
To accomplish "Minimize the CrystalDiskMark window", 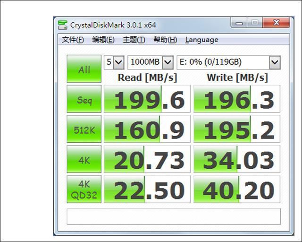I will tap(239, 23).
